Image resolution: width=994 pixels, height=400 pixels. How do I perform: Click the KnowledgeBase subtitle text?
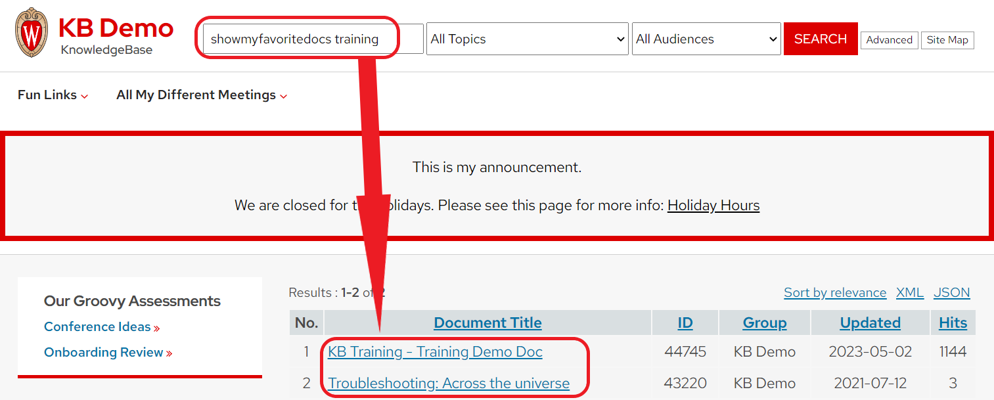[106, 50]
